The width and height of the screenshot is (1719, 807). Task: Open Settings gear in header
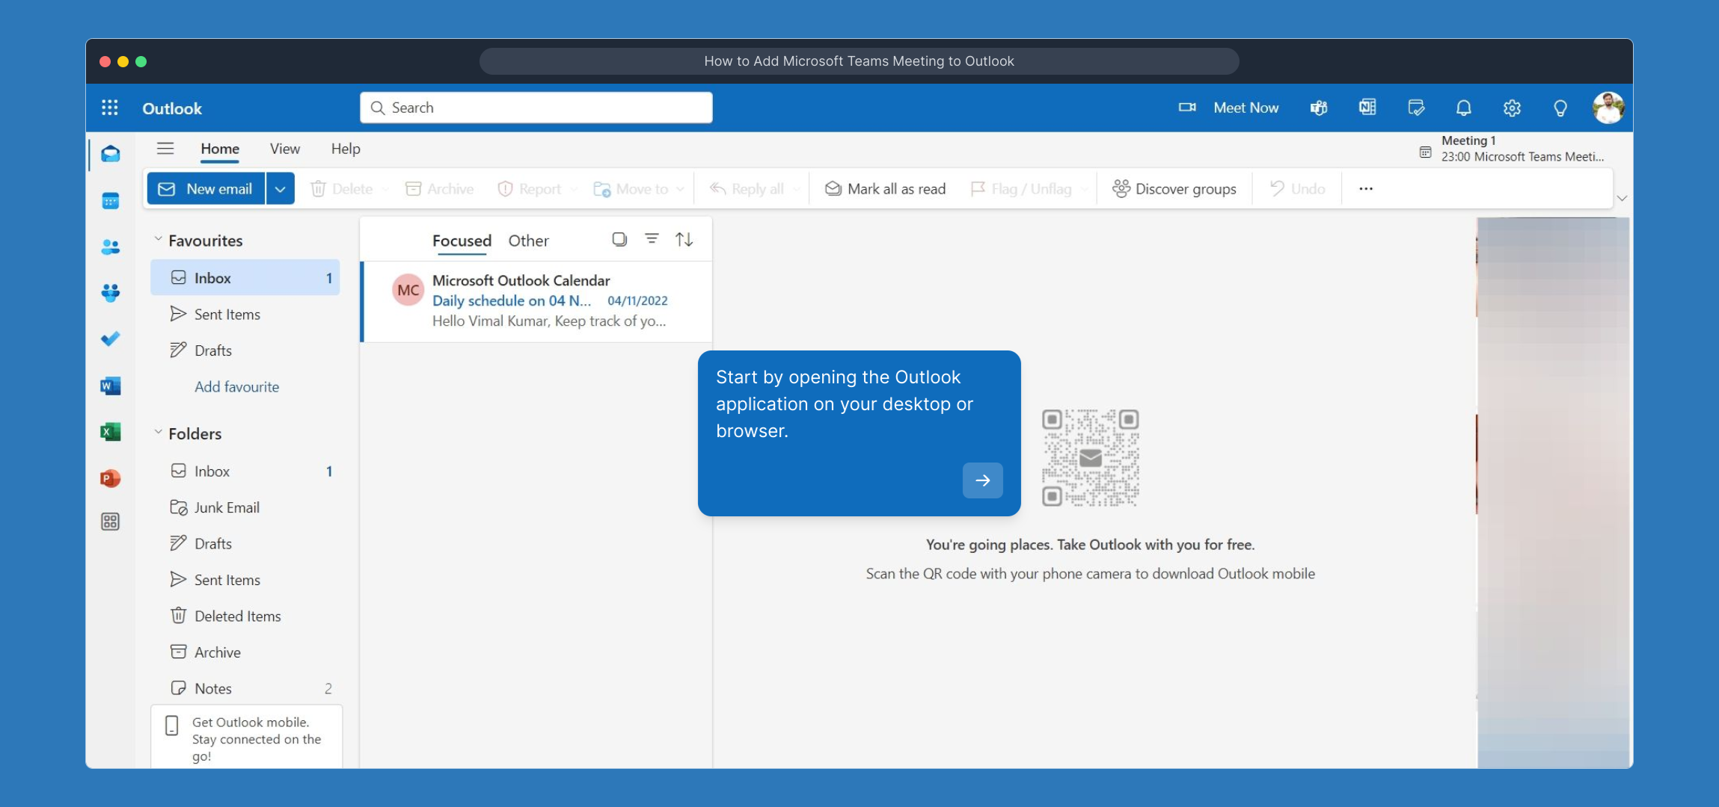[x=1512, y=108]
